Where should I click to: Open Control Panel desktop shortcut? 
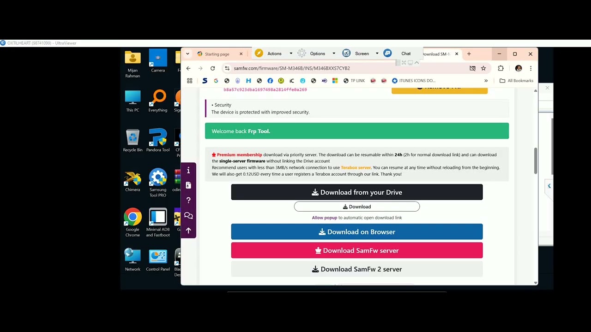(158, 260)
